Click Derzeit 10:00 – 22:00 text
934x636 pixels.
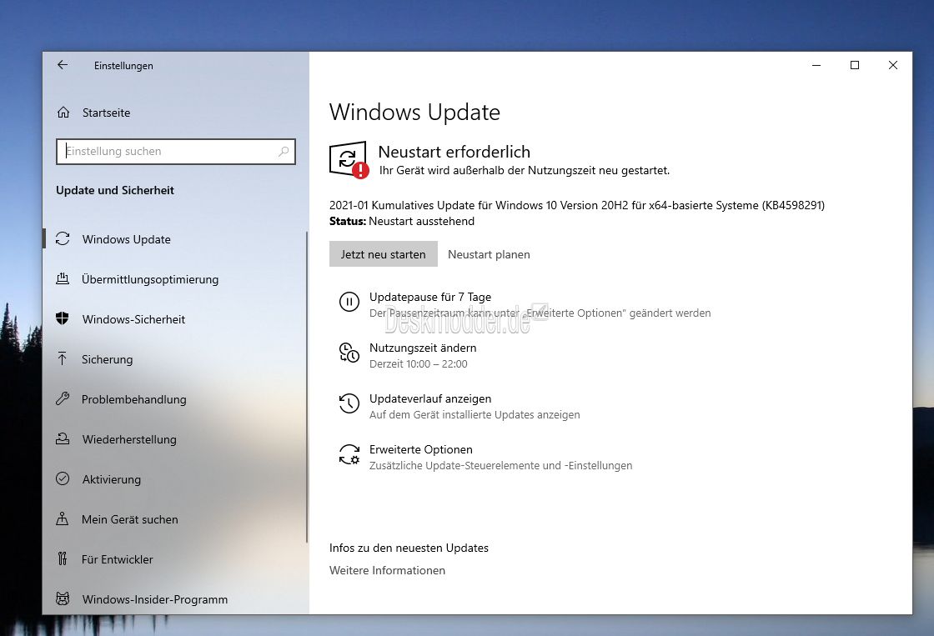click(418, 364)
